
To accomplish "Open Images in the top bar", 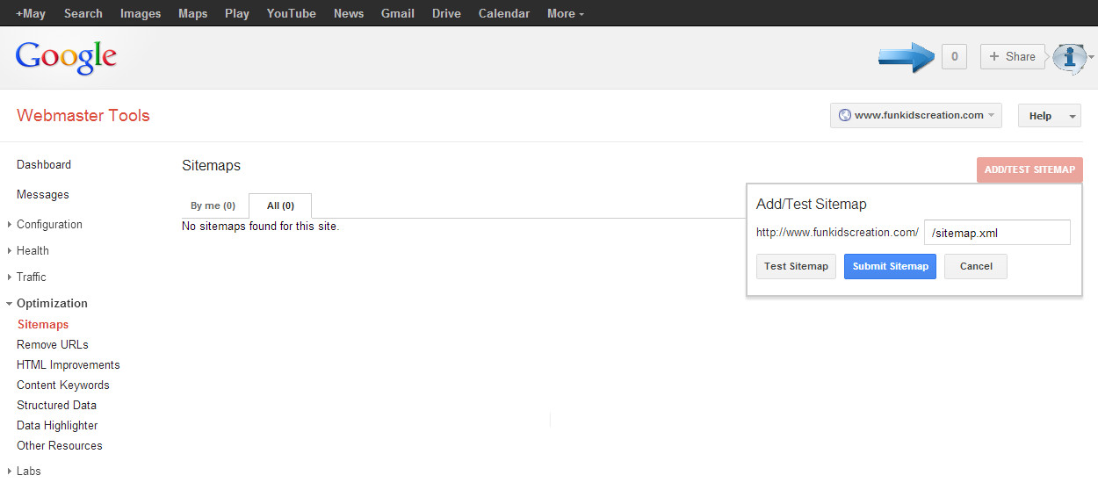I will [x=141, y=13].
